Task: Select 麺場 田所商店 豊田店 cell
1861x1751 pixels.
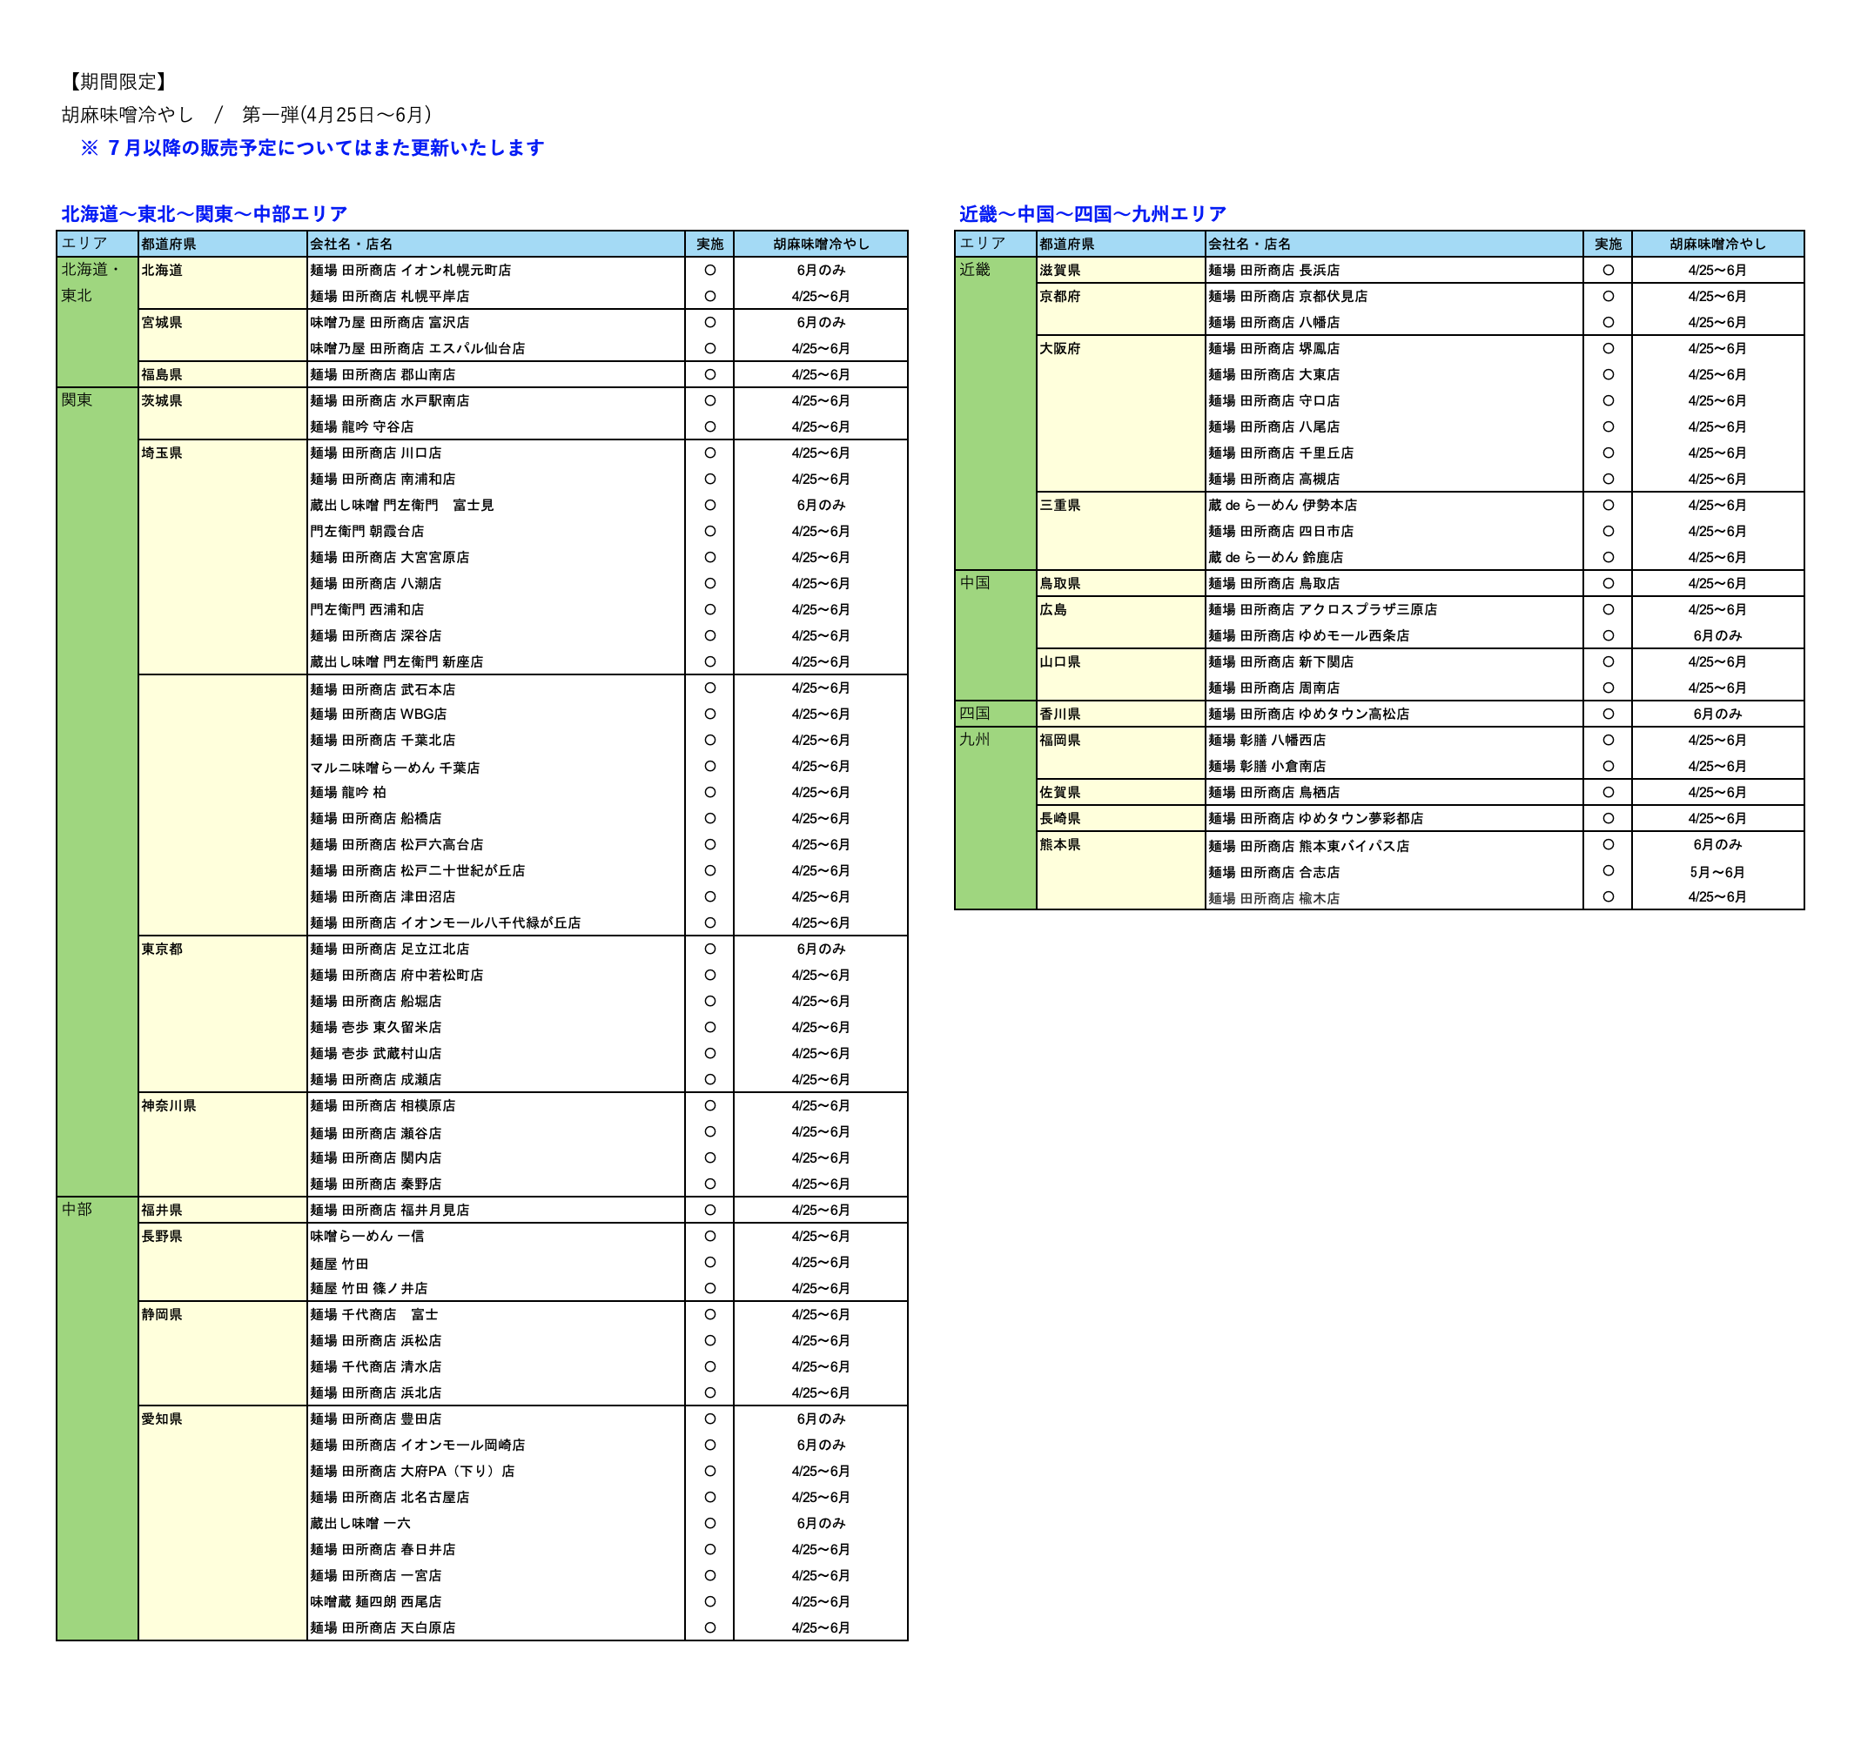Action: 496,1419
